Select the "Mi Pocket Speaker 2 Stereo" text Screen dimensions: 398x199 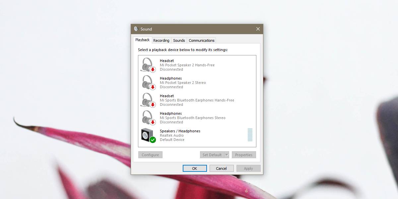coord(183,83)
